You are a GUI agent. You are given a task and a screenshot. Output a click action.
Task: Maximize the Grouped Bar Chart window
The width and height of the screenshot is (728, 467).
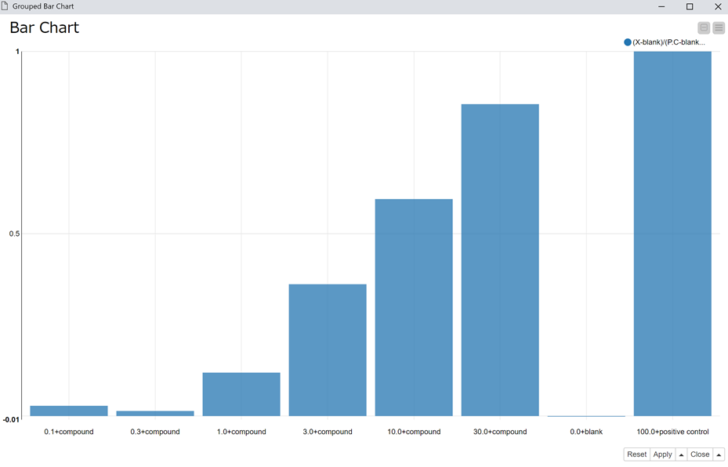click(x=690, y=6)
